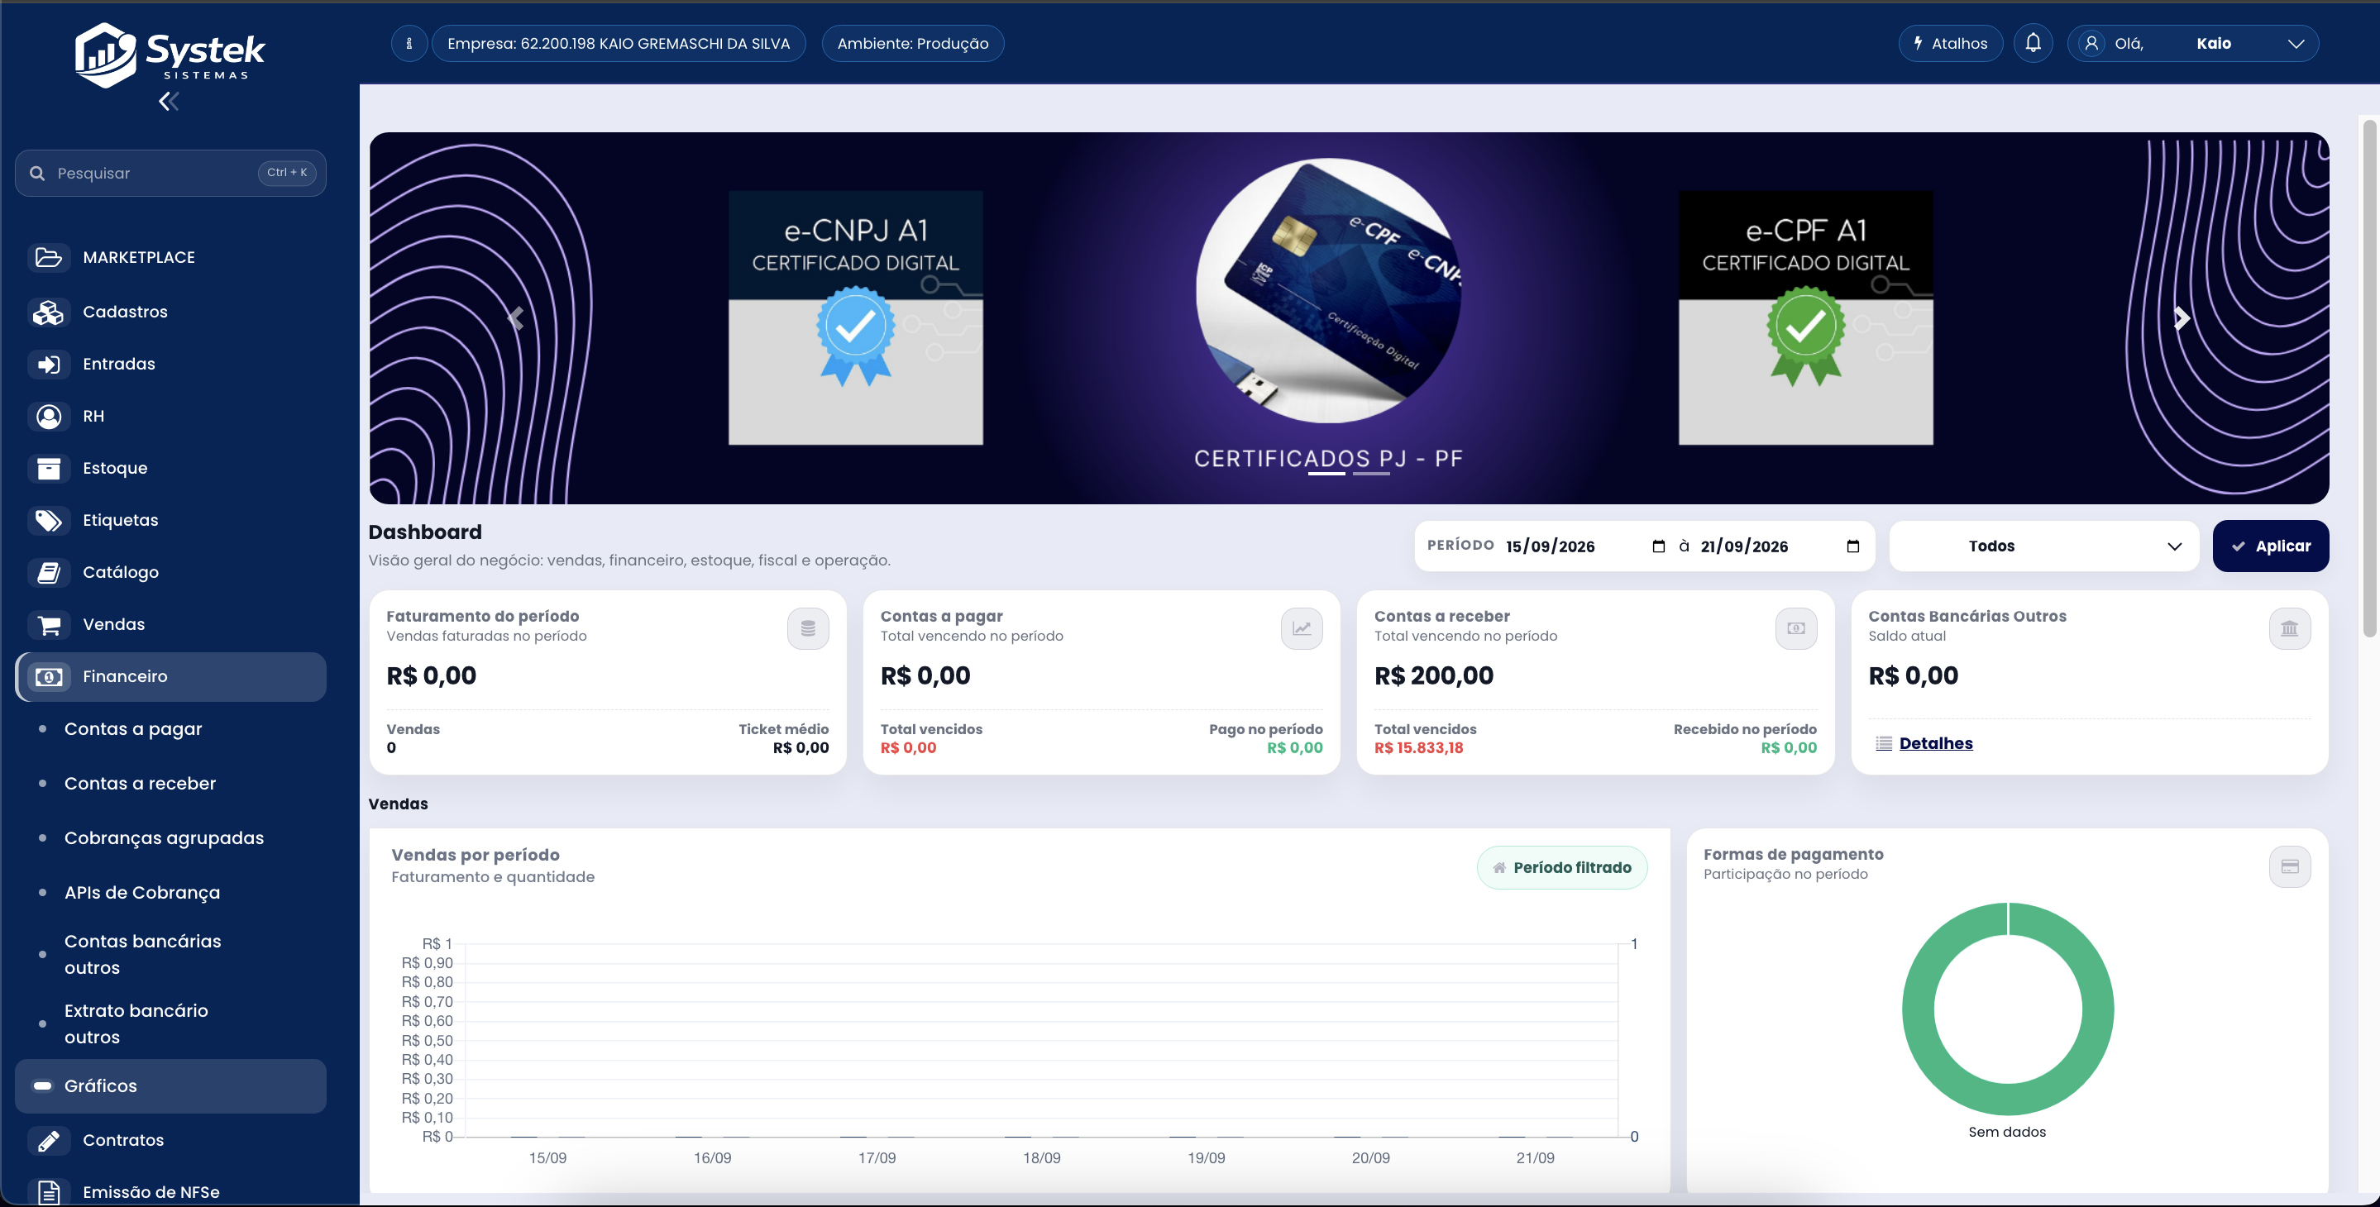The image size is (2380, 1207).
Task: Click the Contratos pen icon
Action: point(48,1141)
